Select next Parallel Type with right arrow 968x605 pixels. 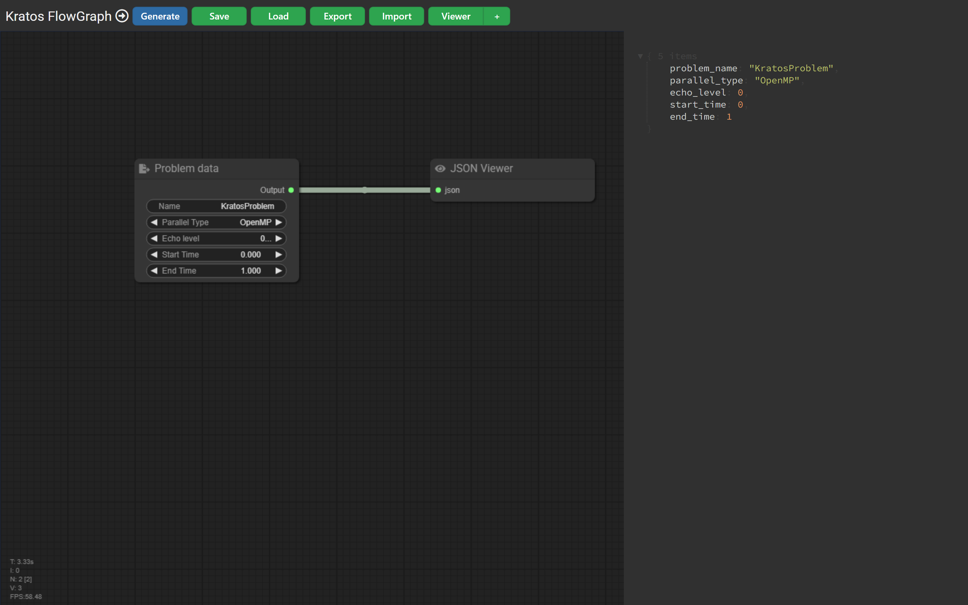[x=279, y=222]
